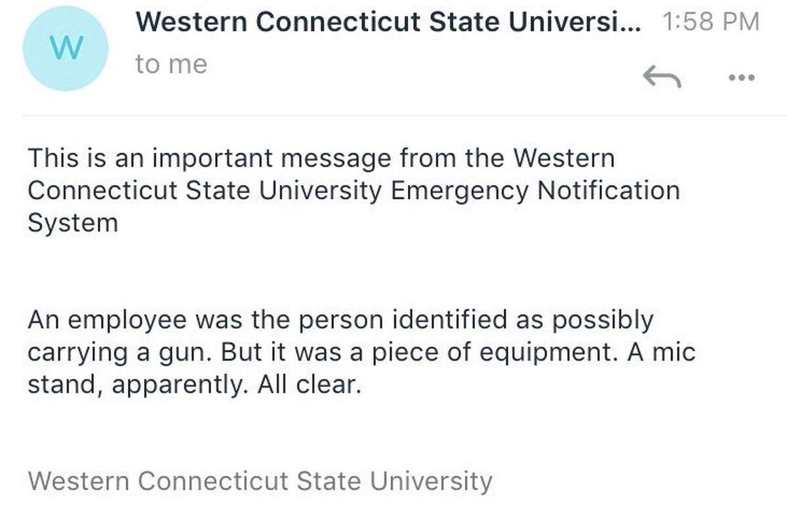Click the gray Western Connecticut State University signature
The width and height of the screenshot is (787, 518).
click(x=260, y=482)
